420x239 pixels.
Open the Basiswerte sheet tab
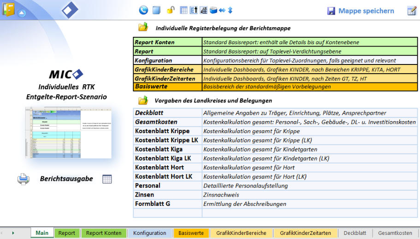(x=191, y=233)
